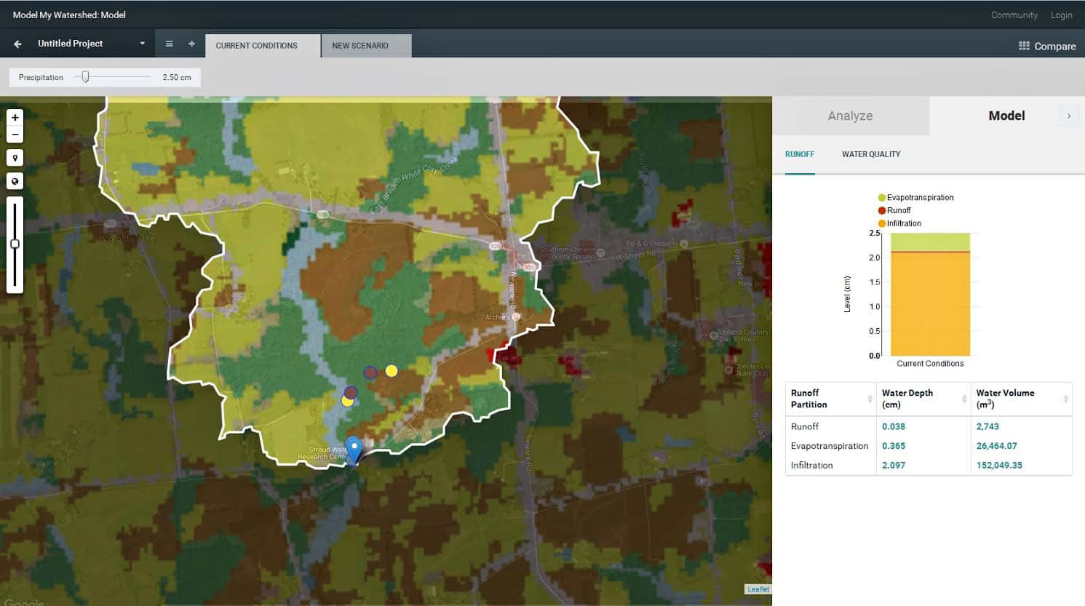Viewport: 1085px width, 606px height.
Task: Add a new scenario with the plus icon
Action: coord(191,43)
